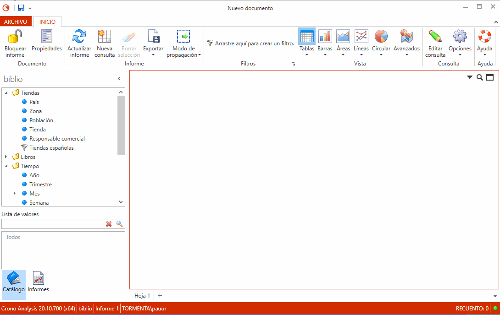Screen dimensions: 500x315
Task: Click the magnifier search icon in value list
Action: pyautogui.click(x=120, y=224)
